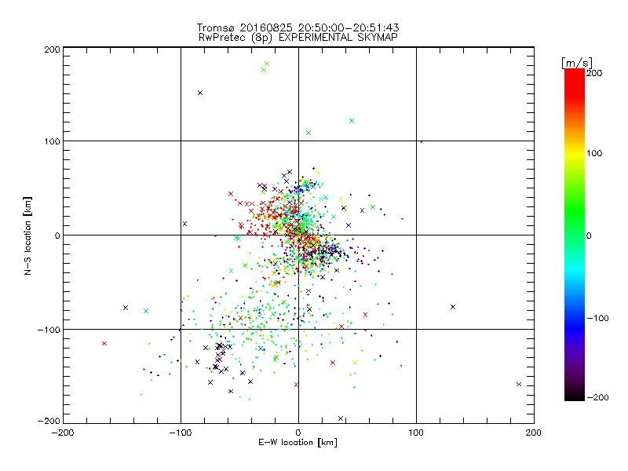Viewport: 628px width, 471px height.
Task: Select the 'N-S location [km]' axis label
Action: pos(27,236)
